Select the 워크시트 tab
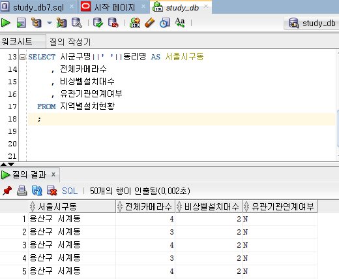The height and width of the screenshot is (279, 339). tap(23, 41)
